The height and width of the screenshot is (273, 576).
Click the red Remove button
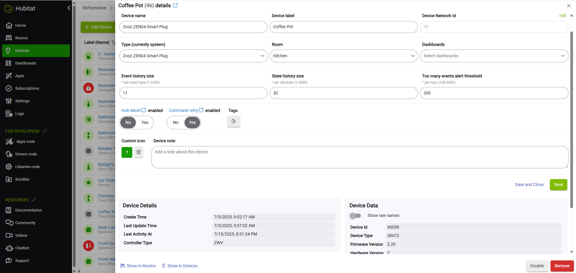pyautogui.click(x=562, y=266)
